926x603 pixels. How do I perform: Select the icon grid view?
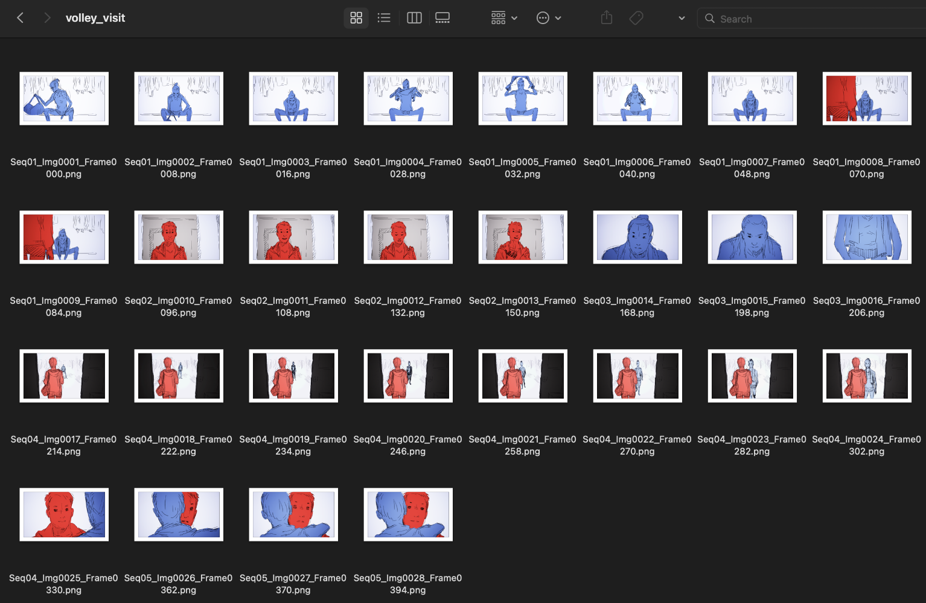[356, 17]
